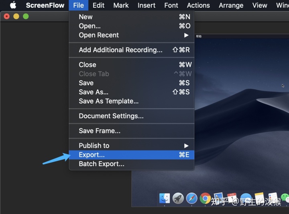Screen dimensions: 289x214
Task: Click Export... menu item
Action: point(132,155)
